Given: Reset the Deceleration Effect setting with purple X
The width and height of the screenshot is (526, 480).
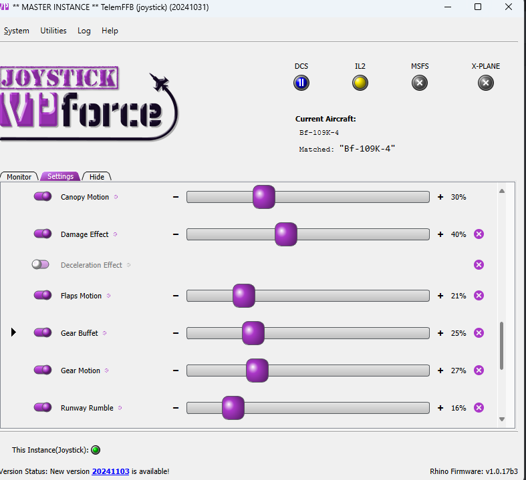Looking at the screenshot, I should click(x=479, y=265).
